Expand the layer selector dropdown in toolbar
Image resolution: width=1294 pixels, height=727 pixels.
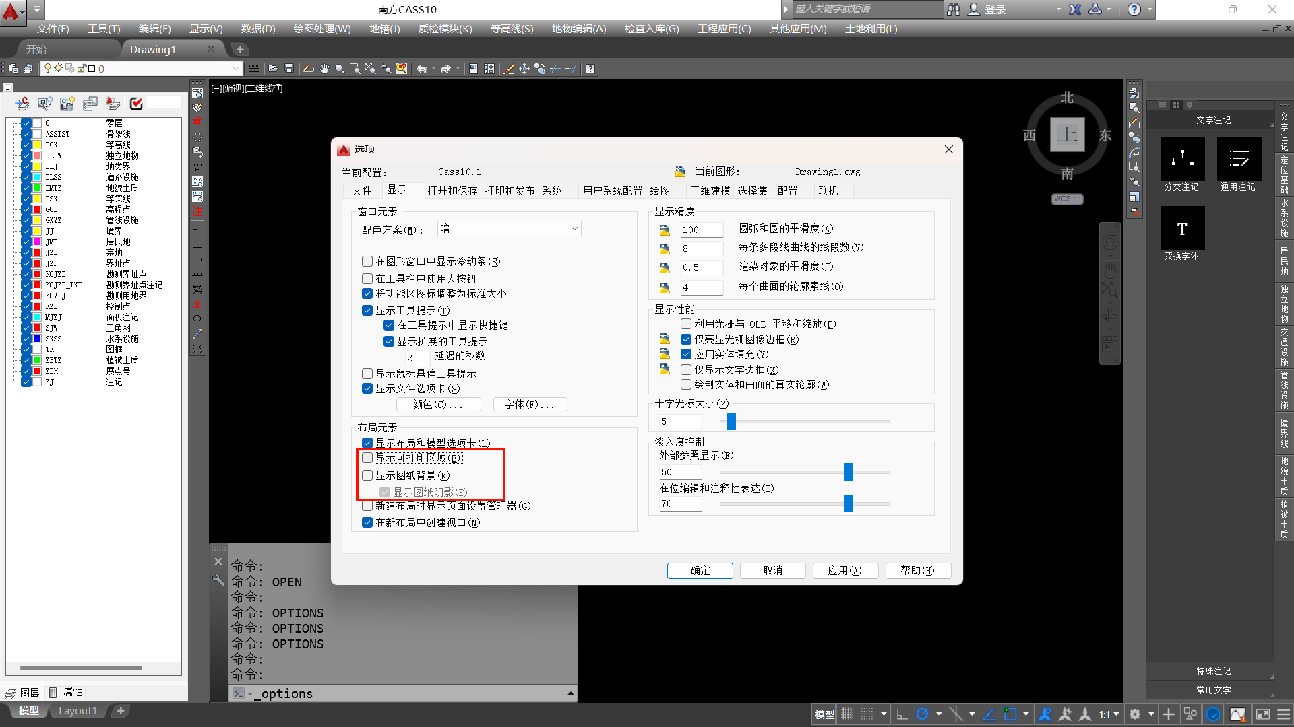tap(235, 69)
